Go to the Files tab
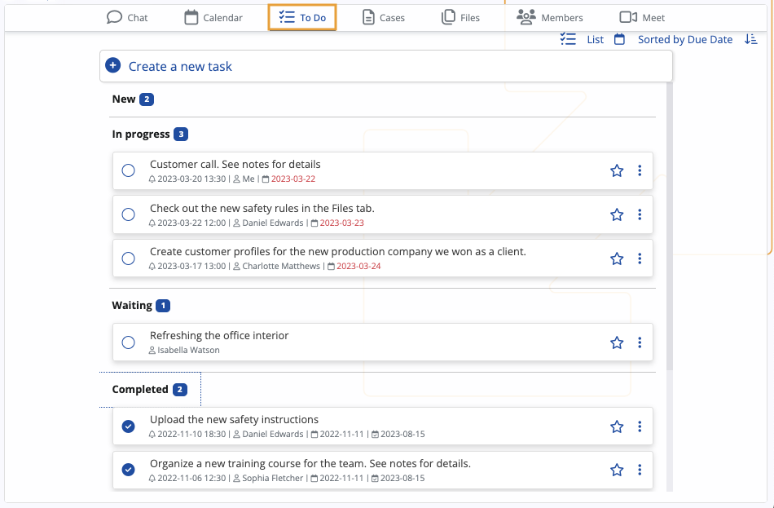The image size is (774, 508). (460, 18)
